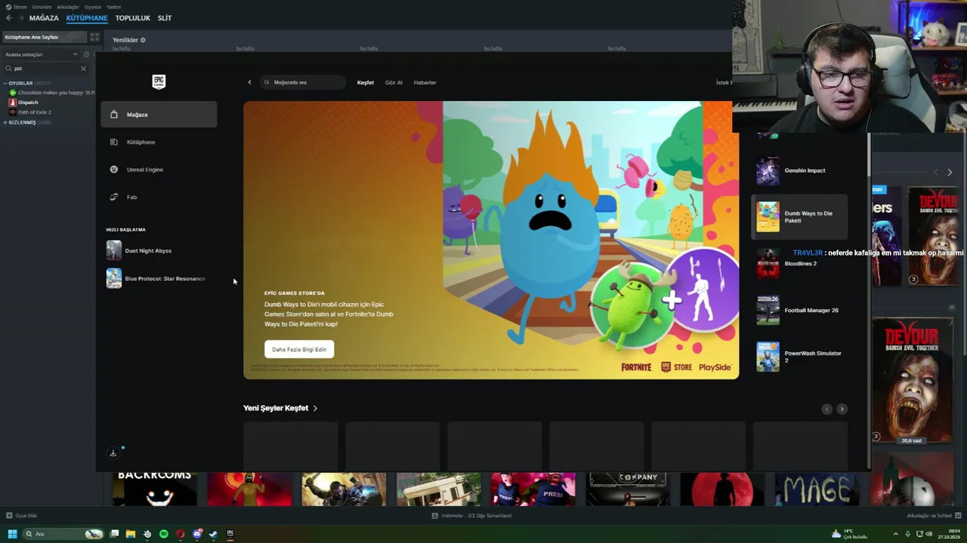
Task: Go forward with Steam forward arrow
Action: click(x=20, y=18)
